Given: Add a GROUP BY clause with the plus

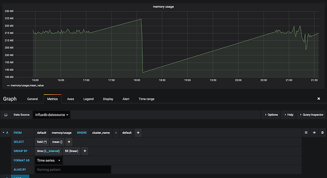Looking at the screenshot, I should pos(85,151).
